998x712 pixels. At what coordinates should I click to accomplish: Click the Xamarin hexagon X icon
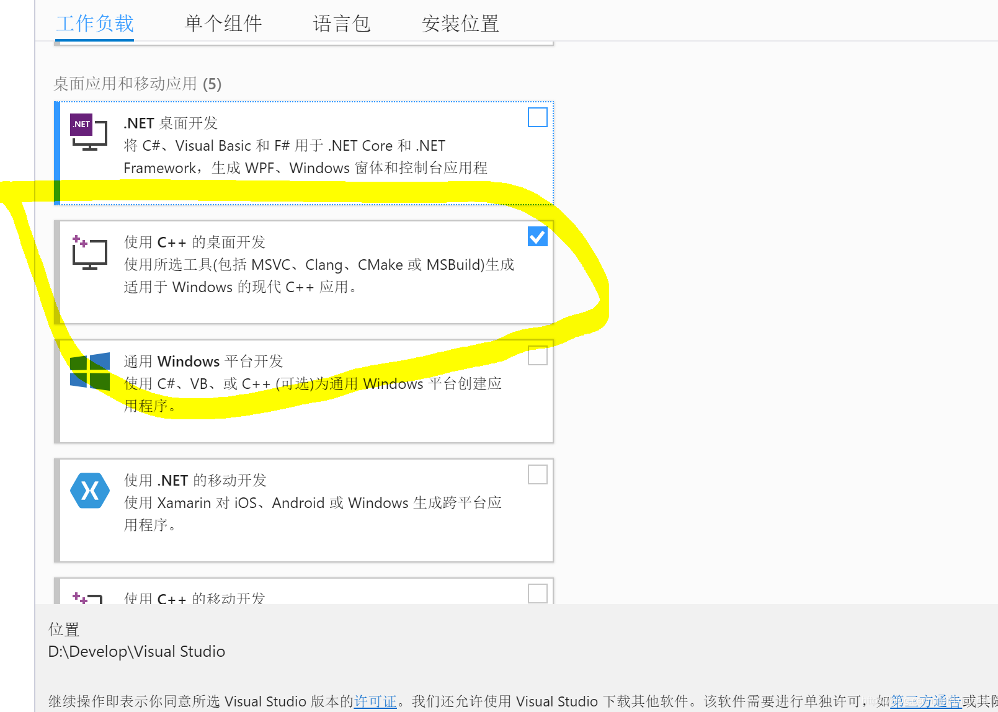(x=90, y=491)
